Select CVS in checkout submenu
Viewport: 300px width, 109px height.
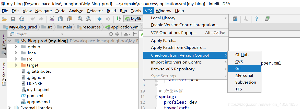click(x=244, y=62)
